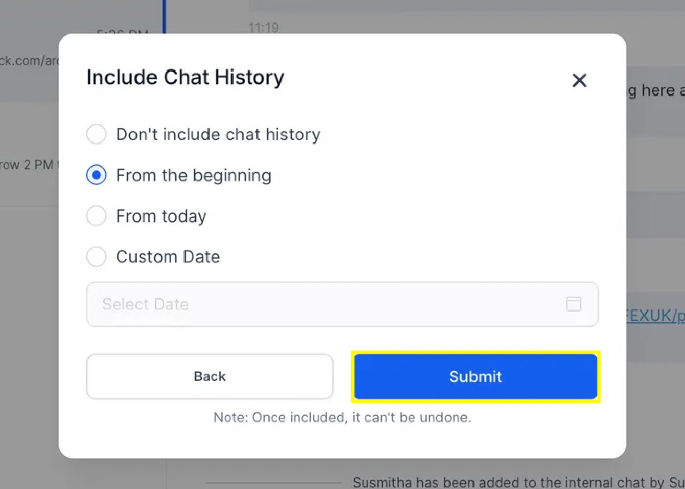Select the "From the beginning" radio circle

pos(96,175)
